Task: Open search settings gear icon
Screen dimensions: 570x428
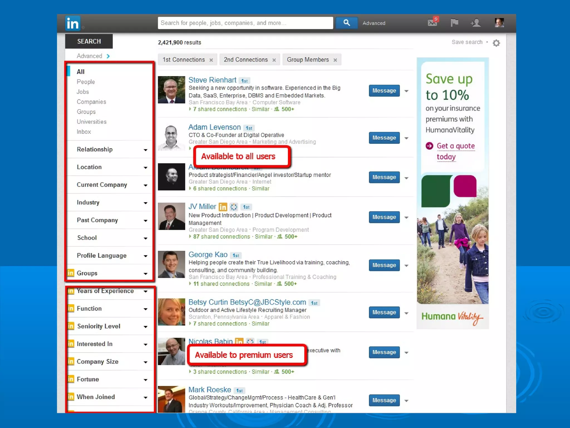Action: (496, 43)
